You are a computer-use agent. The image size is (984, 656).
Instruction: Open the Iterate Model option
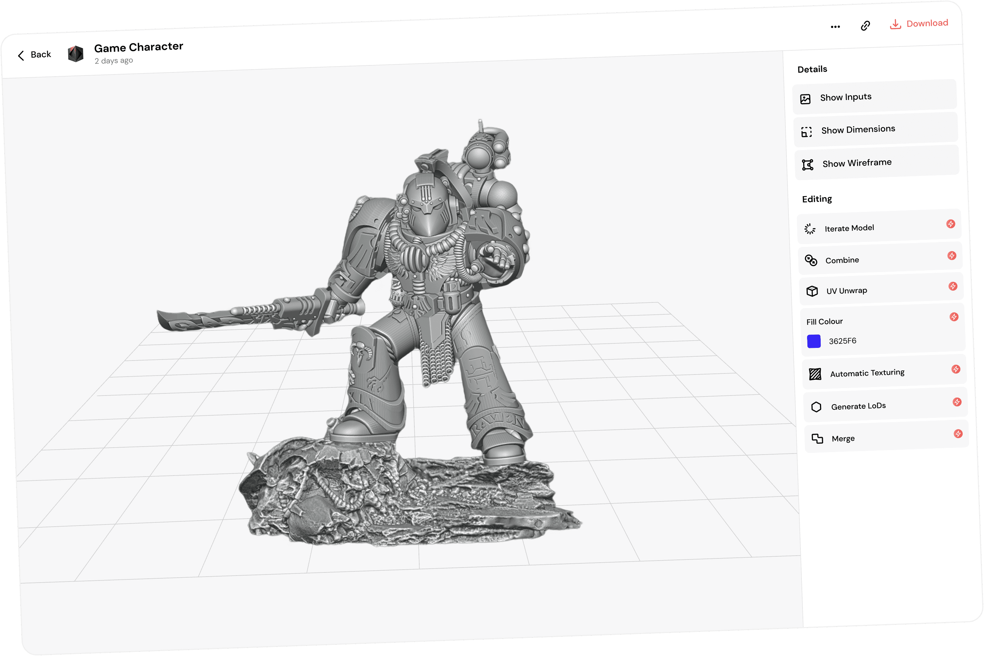849,228
